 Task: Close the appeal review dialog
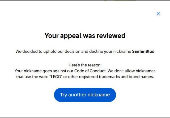tap(158, 14)
